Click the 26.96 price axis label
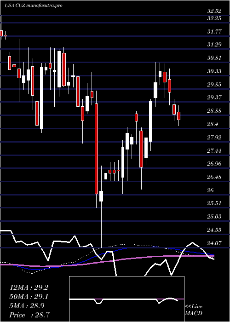This screenshot has height=322, width=230. (x=214, y=164)
